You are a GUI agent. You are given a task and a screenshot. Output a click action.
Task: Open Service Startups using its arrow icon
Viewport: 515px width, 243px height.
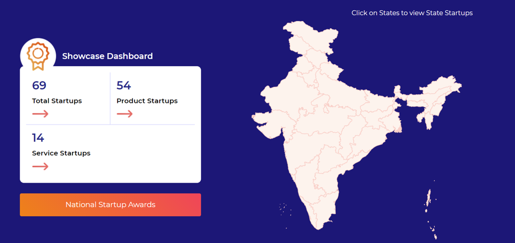click(x=40, y=167)
